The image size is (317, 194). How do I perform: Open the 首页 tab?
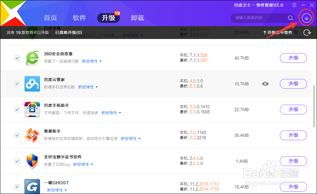[x=50, y=18]
